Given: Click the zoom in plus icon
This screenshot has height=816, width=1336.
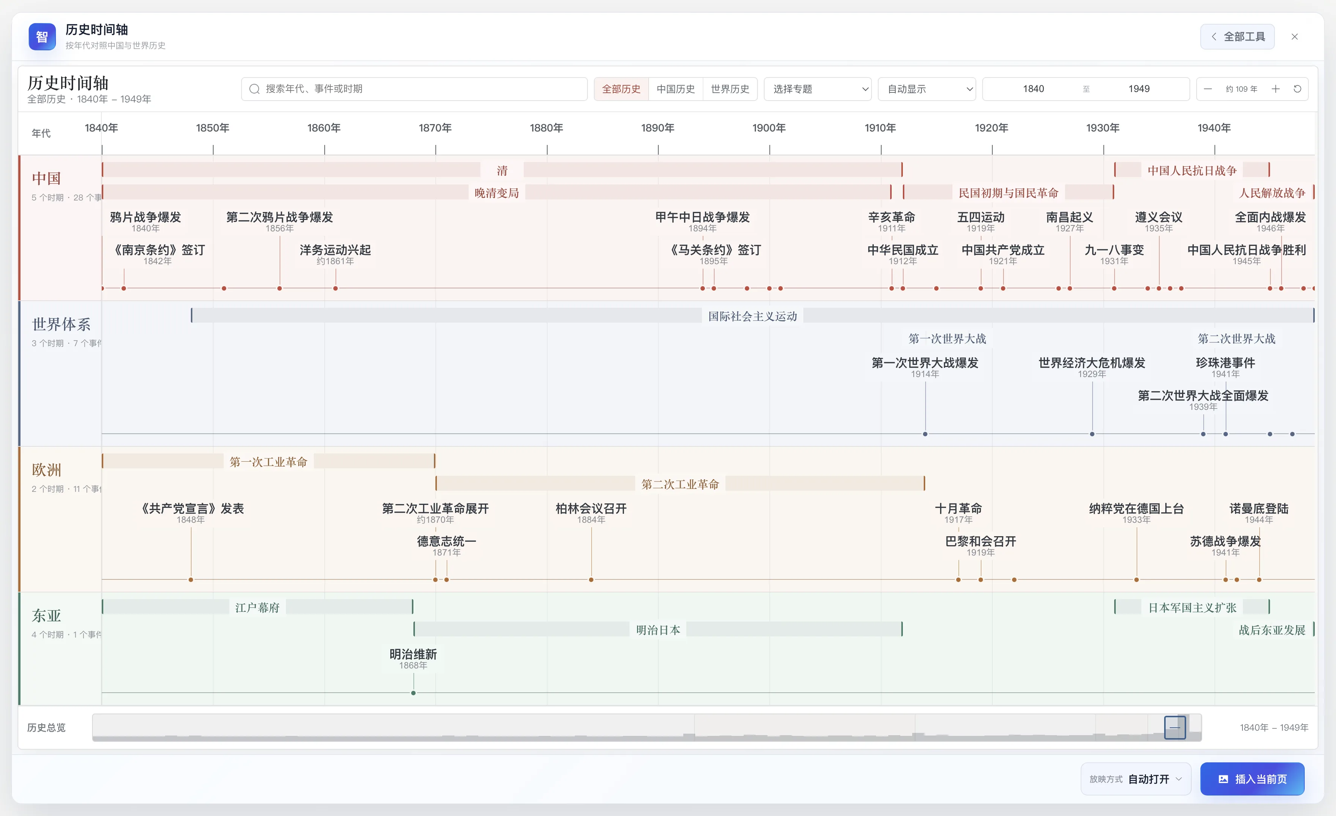Looking at the screenshot, I should coord(1275,89).
